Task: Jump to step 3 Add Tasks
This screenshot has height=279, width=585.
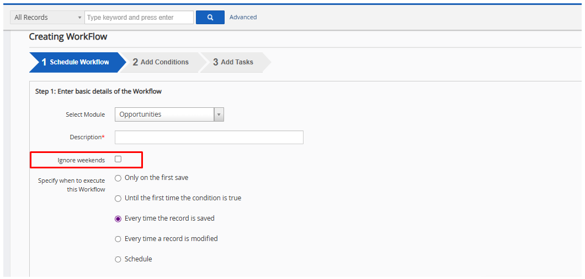Action: (x=233, y=62)
